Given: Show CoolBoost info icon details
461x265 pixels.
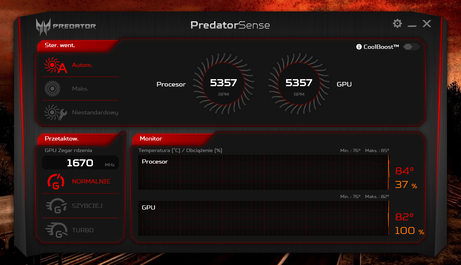Looking at the screenshot, I should click(x=359, y=47).
